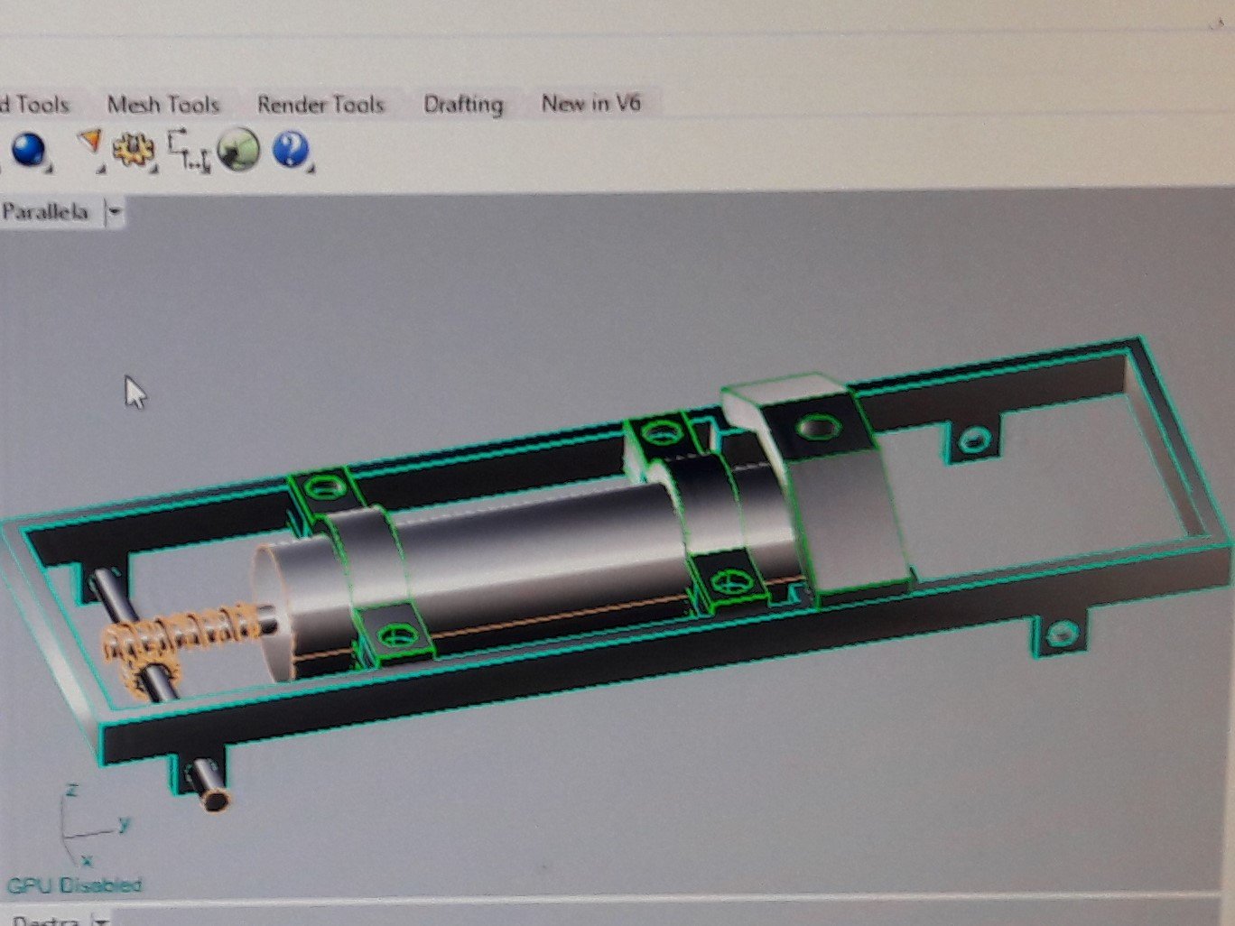Select the partially visible Solid Tools tab
1235x926 pixels.
[x=34, y=105]
